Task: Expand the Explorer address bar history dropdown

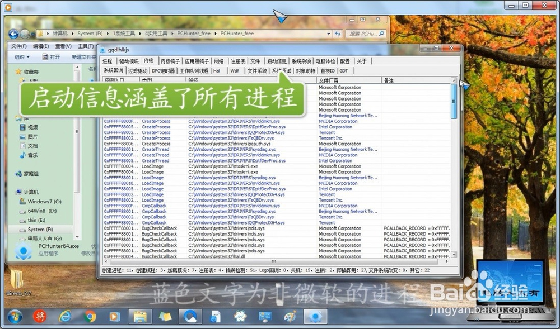Action: tap(329, 34)
